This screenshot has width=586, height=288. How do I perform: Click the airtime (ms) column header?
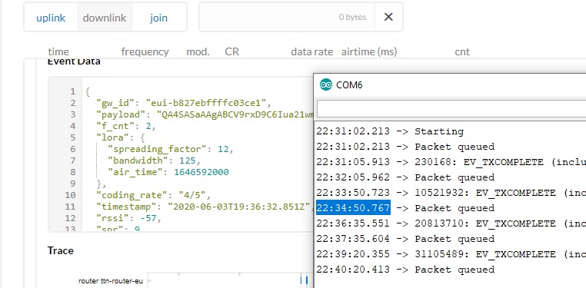coord(369,52)
